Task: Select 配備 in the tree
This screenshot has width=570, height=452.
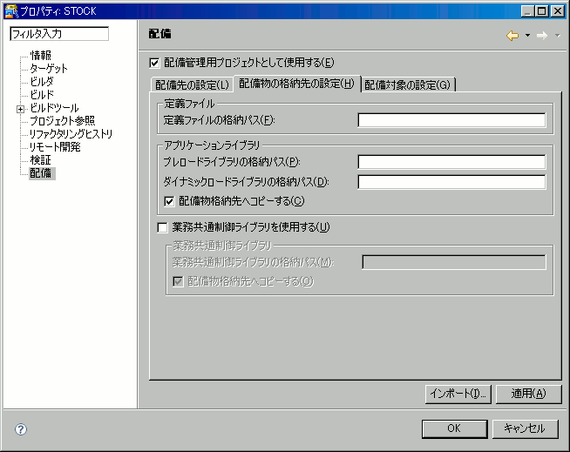Action: 42,173
